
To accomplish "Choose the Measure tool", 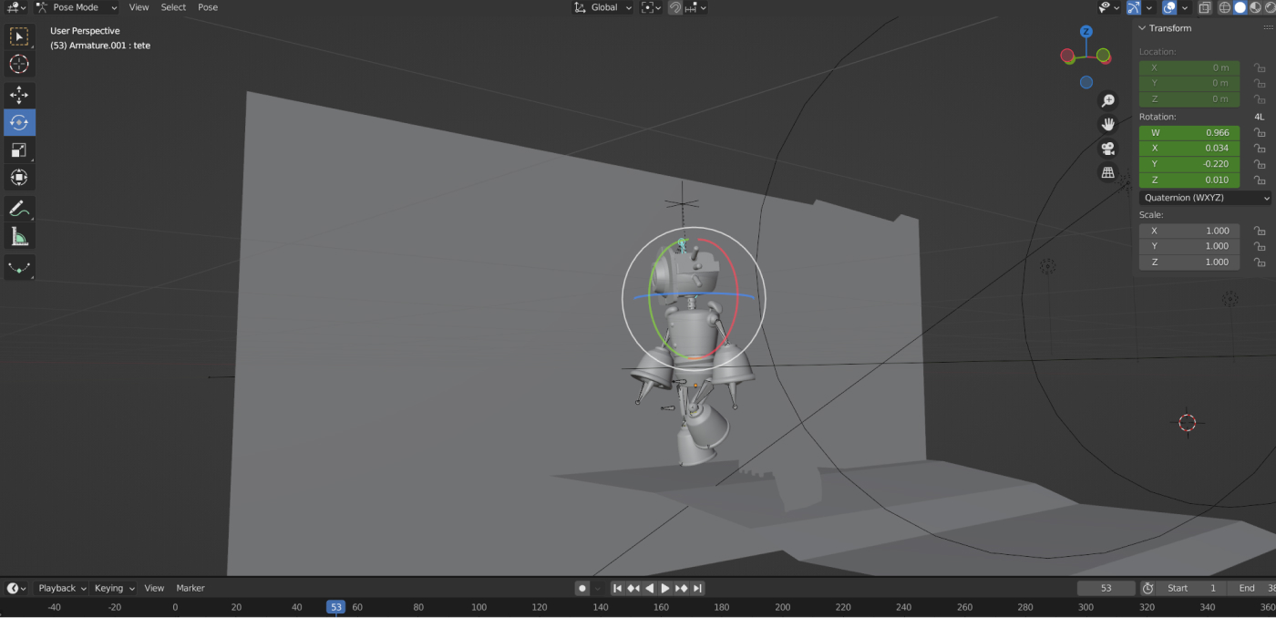I will click(19, 236).
